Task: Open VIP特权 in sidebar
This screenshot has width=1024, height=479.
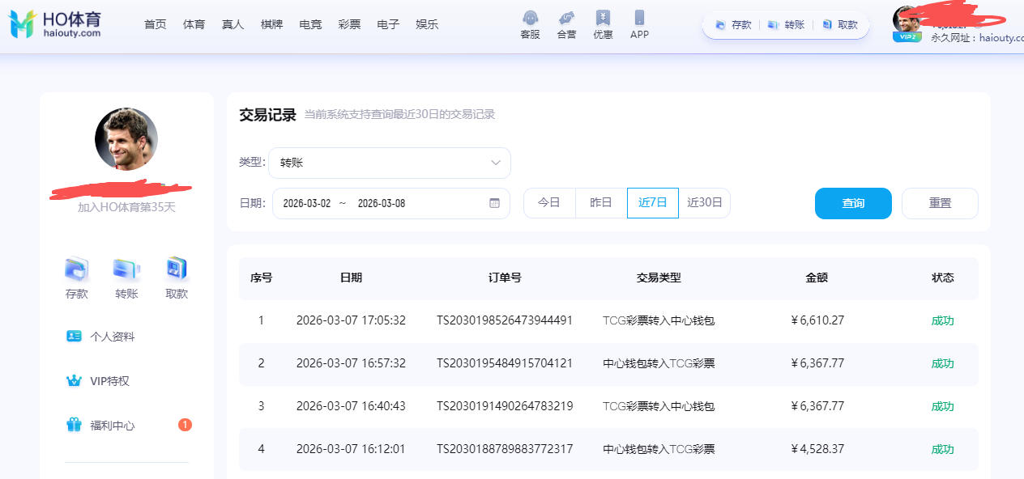Action: click(109, 380)
